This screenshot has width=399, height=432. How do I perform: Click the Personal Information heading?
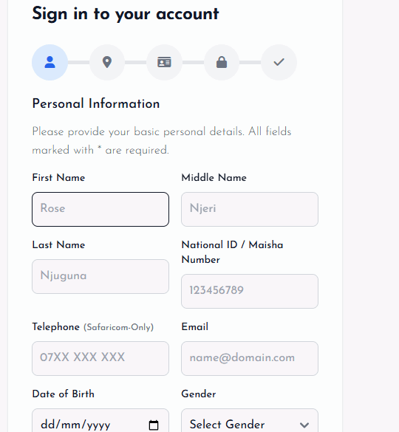pyautogui.click(x=96, y=104)
